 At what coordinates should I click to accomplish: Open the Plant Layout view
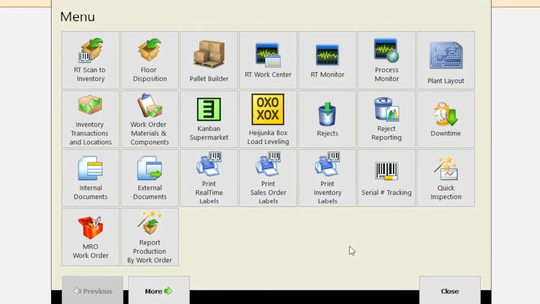pyautogui.click(x=445, y=60)
